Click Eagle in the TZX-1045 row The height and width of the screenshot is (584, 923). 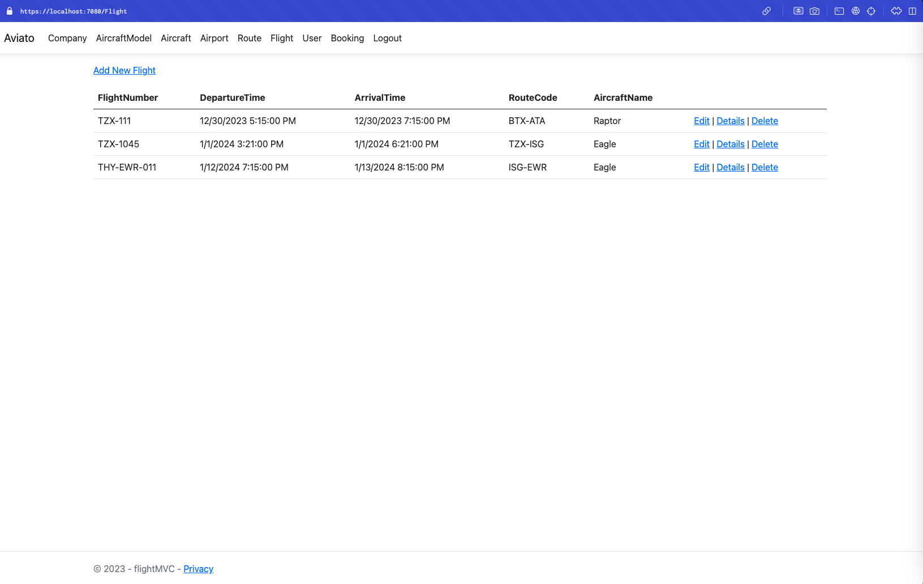(x=605, y=144)
